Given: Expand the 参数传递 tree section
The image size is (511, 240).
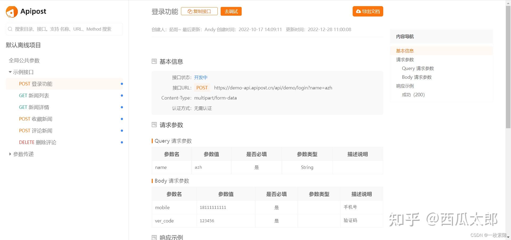Looking at the screenshot, I should [10, 154].
